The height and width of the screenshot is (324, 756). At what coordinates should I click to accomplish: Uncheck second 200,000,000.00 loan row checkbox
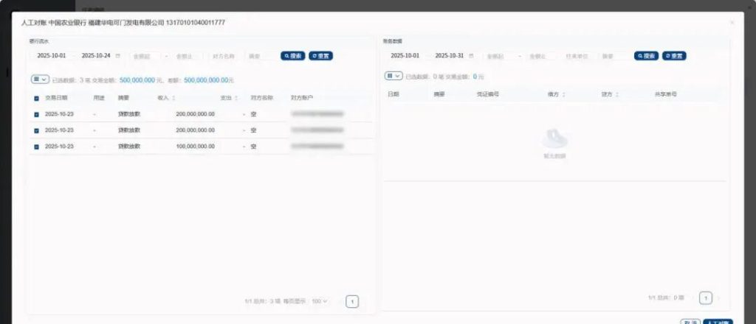[x=37, y=130]
